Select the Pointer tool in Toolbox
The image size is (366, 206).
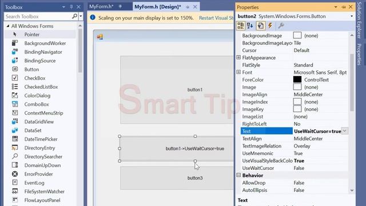click(x=39, y=34)
